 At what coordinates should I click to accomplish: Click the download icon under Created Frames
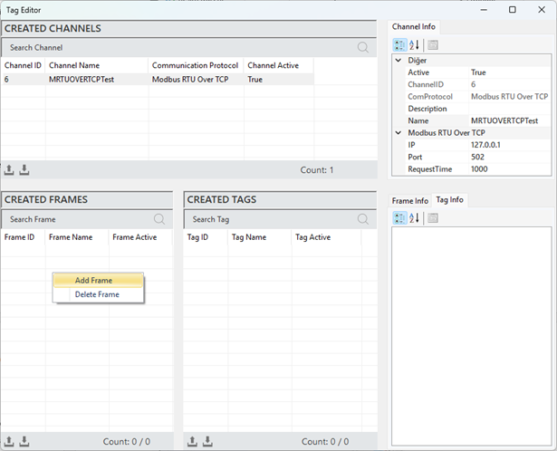click(x=24, y=441)
